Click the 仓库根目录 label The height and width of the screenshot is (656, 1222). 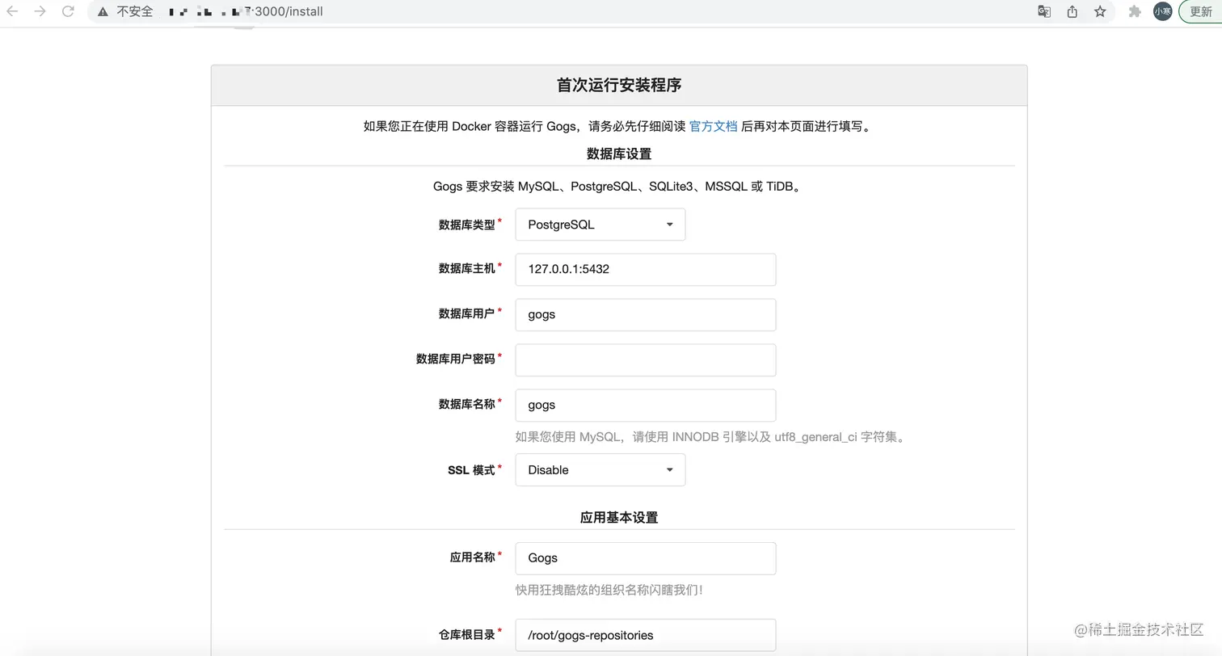coord(466,635)
